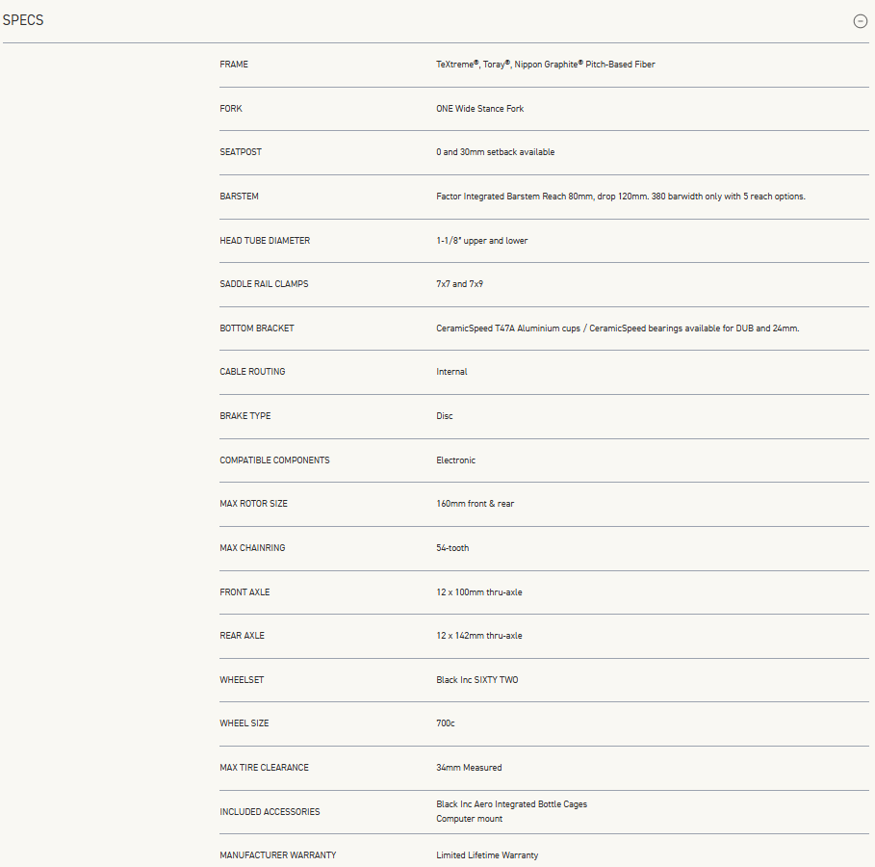Click the INCLUDED ACCESSORIES label
Screen dimensions: 875x867
point(270,811)
